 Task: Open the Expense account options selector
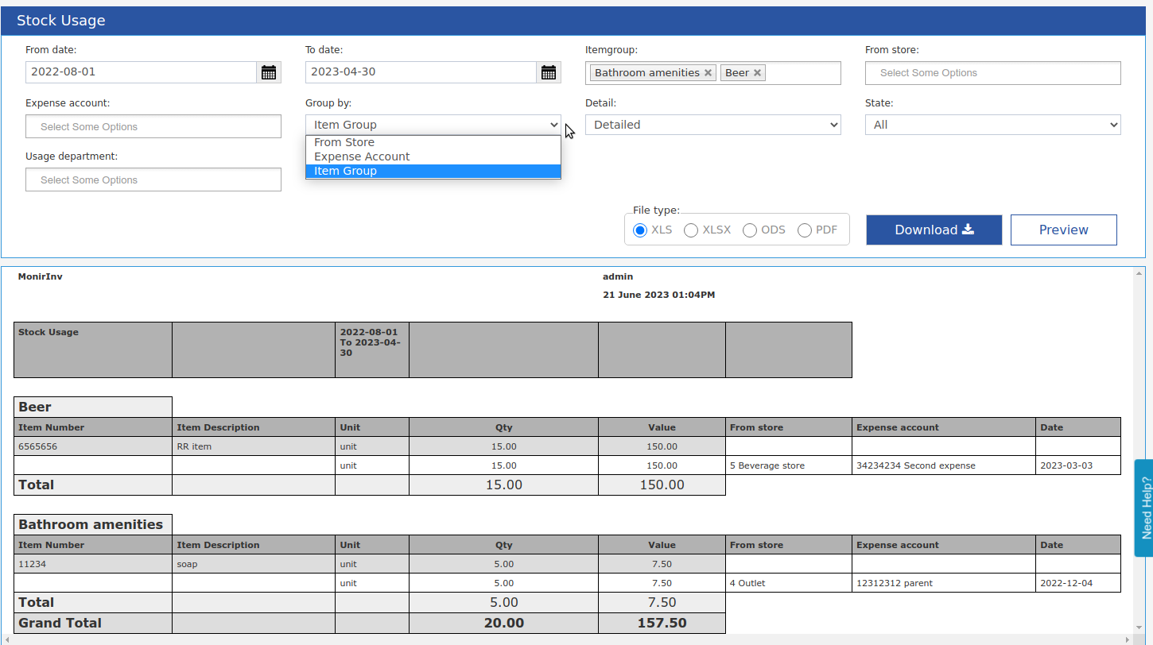(x=153, y=127)
